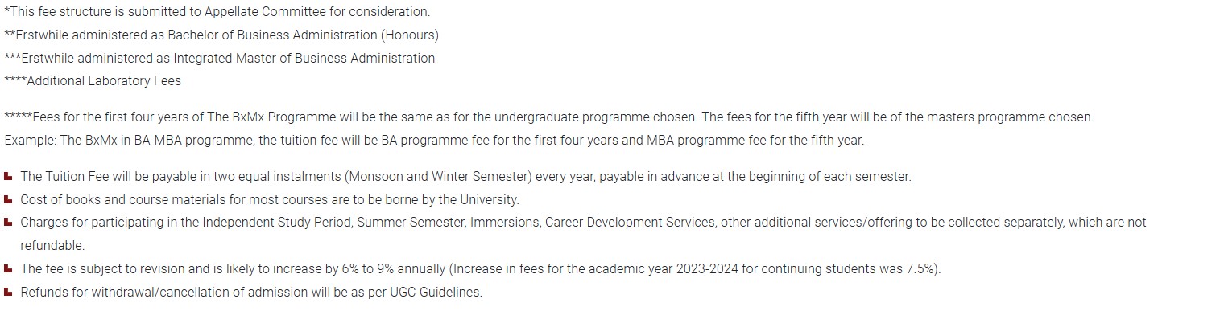The height and width of the screenshot is (311, 1220).
Task: Click the word 'refundable.' on the wrapped line
Action: pos(52,246)
